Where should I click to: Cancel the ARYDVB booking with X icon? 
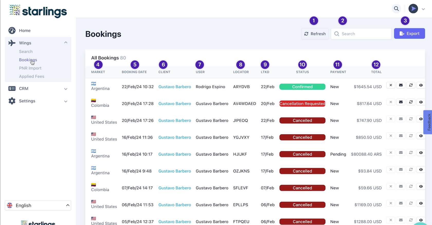coord(391,85)
